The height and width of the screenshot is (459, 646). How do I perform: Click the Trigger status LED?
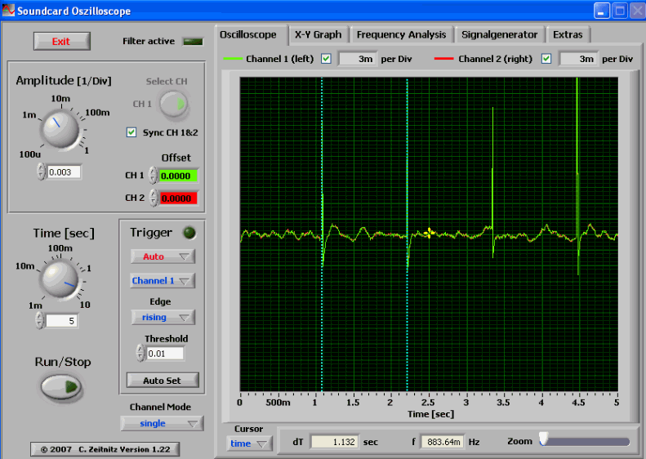tap(189, 233)
